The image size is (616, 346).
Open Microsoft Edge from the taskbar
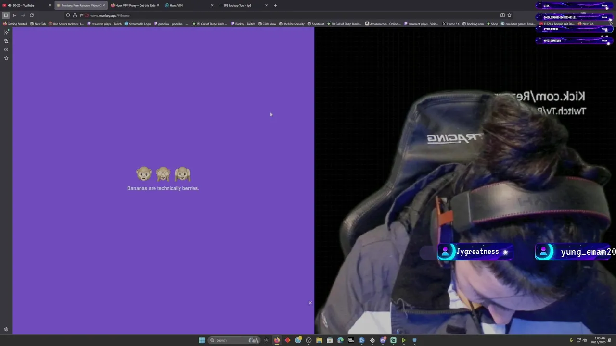[340, 340]
